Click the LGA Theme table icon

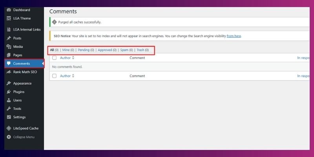point(9,18)
